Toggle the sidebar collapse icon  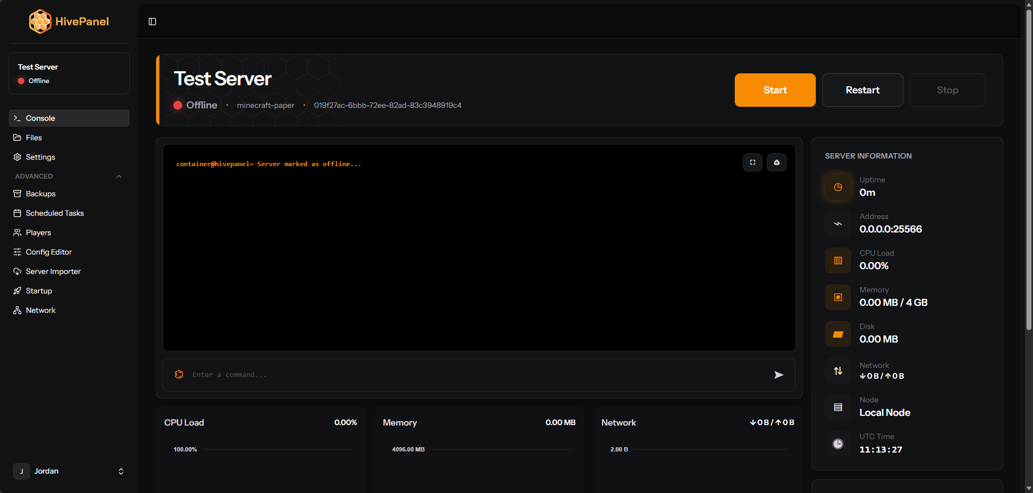tap(152, 22)
